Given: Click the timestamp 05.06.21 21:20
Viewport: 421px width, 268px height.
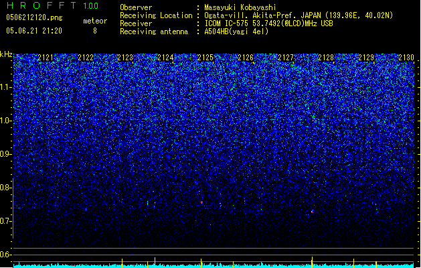Looking at the screenshot, I should pyautogui.click(x=34, y=31).
